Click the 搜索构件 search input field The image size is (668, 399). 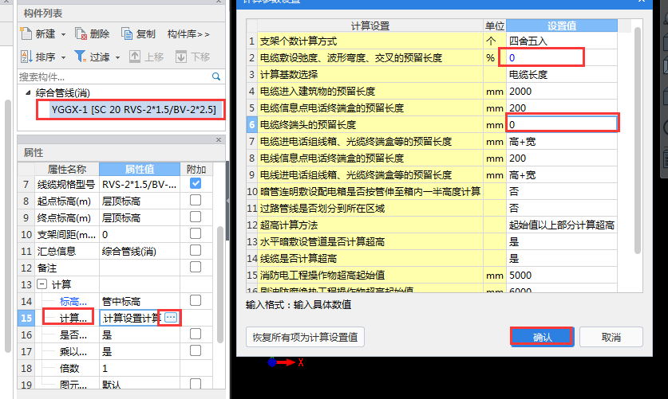(x=114, y=76)
